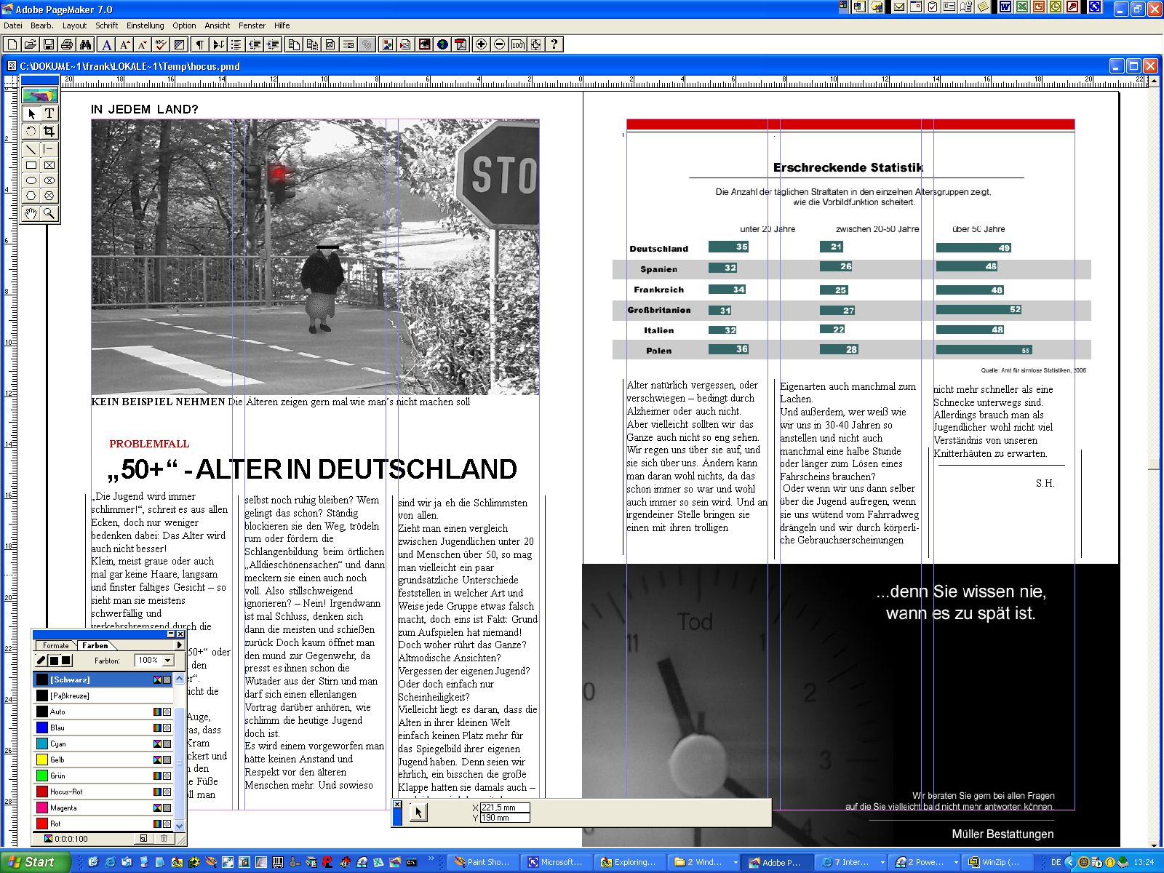1164x873 pixels.
Task: Click the X position field in control palette
Action: pos(505,808)
